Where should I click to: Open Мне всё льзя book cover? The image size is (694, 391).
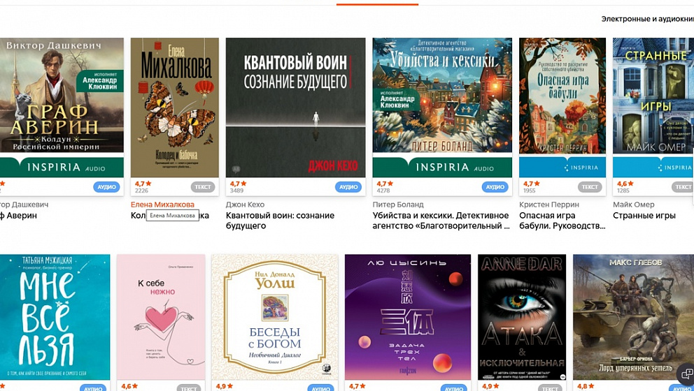tap(55, 317)
